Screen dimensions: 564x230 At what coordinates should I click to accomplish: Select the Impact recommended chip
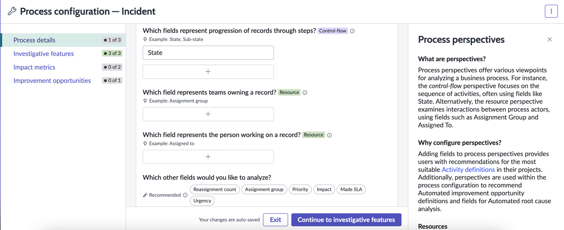[x=324, y=190]
